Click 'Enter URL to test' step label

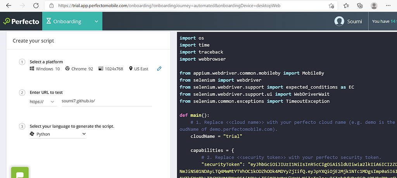[47, 92]
